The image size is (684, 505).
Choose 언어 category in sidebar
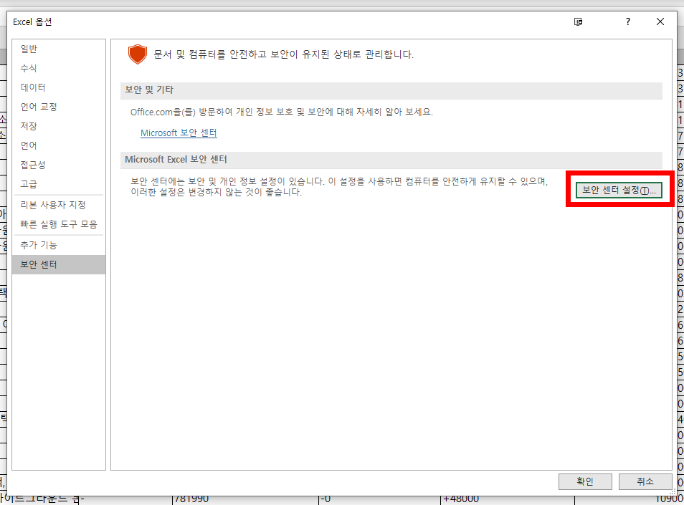click(59, 145)
